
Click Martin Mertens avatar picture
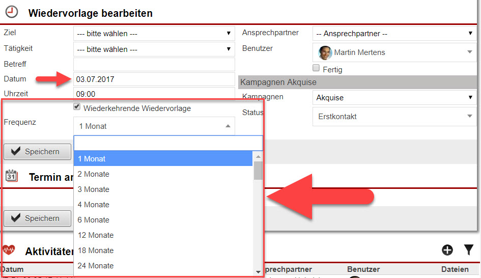click(325, 52)
